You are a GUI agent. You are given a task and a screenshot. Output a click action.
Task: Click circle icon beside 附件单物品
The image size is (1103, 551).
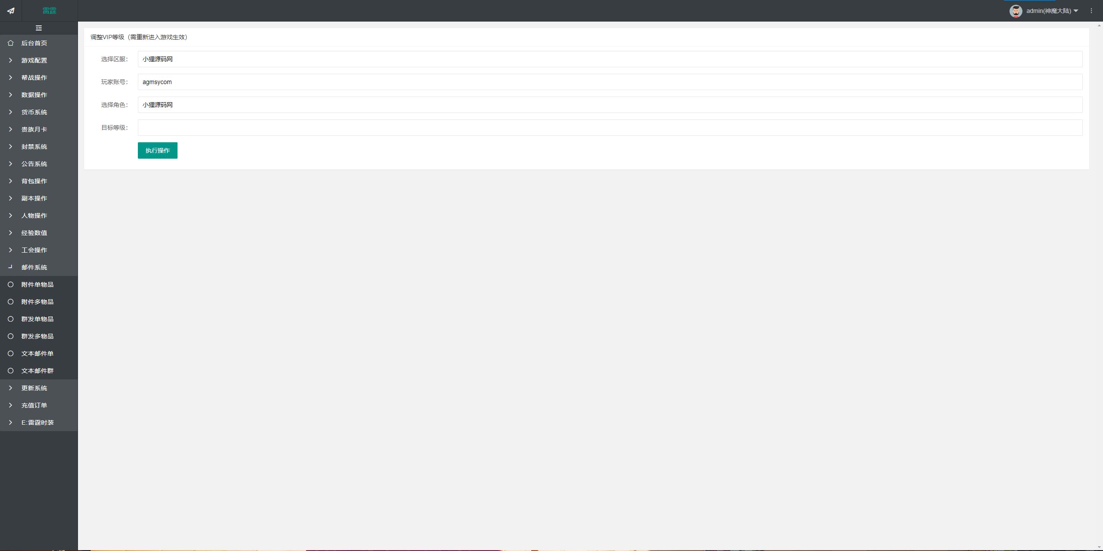pos(11,285)
